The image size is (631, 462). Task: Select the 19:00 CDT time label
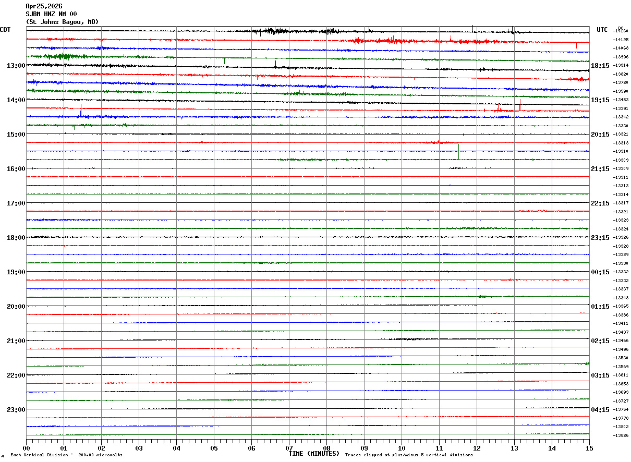tap(16, 272)
